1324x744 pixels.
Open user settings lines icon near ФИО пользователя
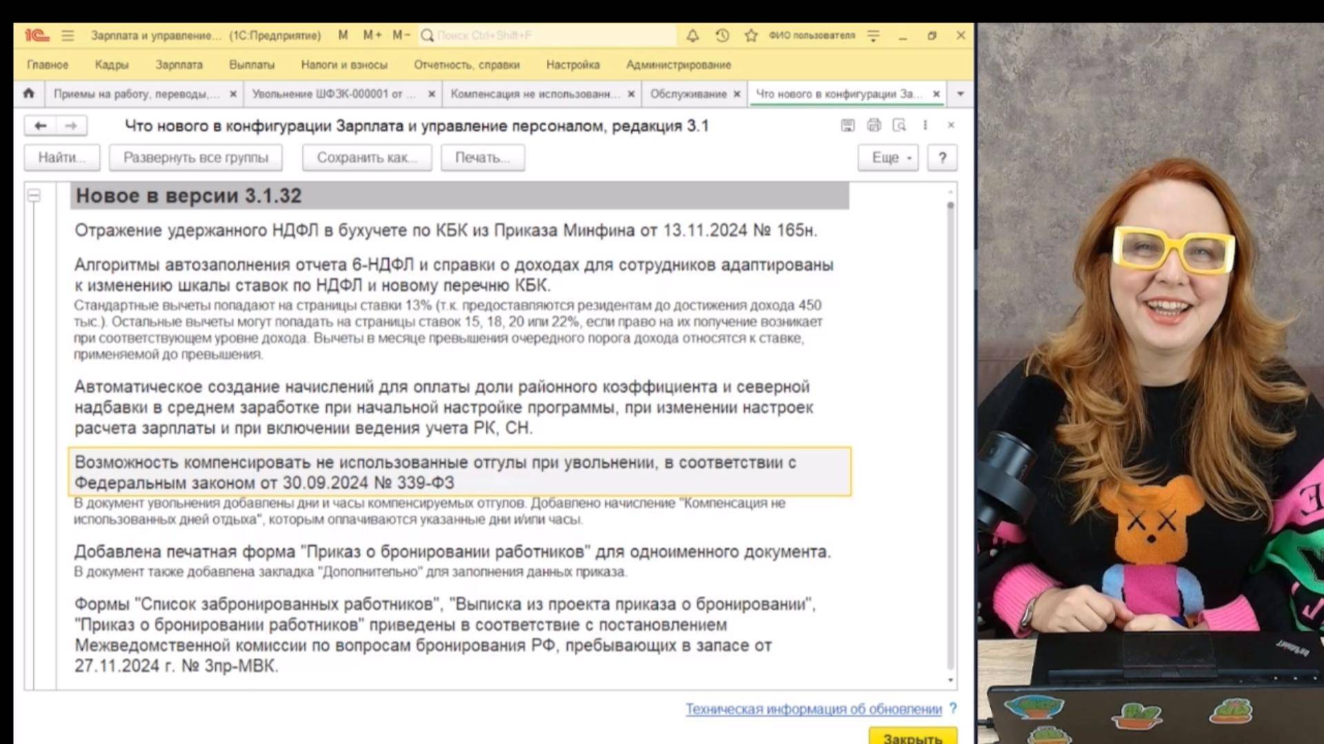click(873, 35)
